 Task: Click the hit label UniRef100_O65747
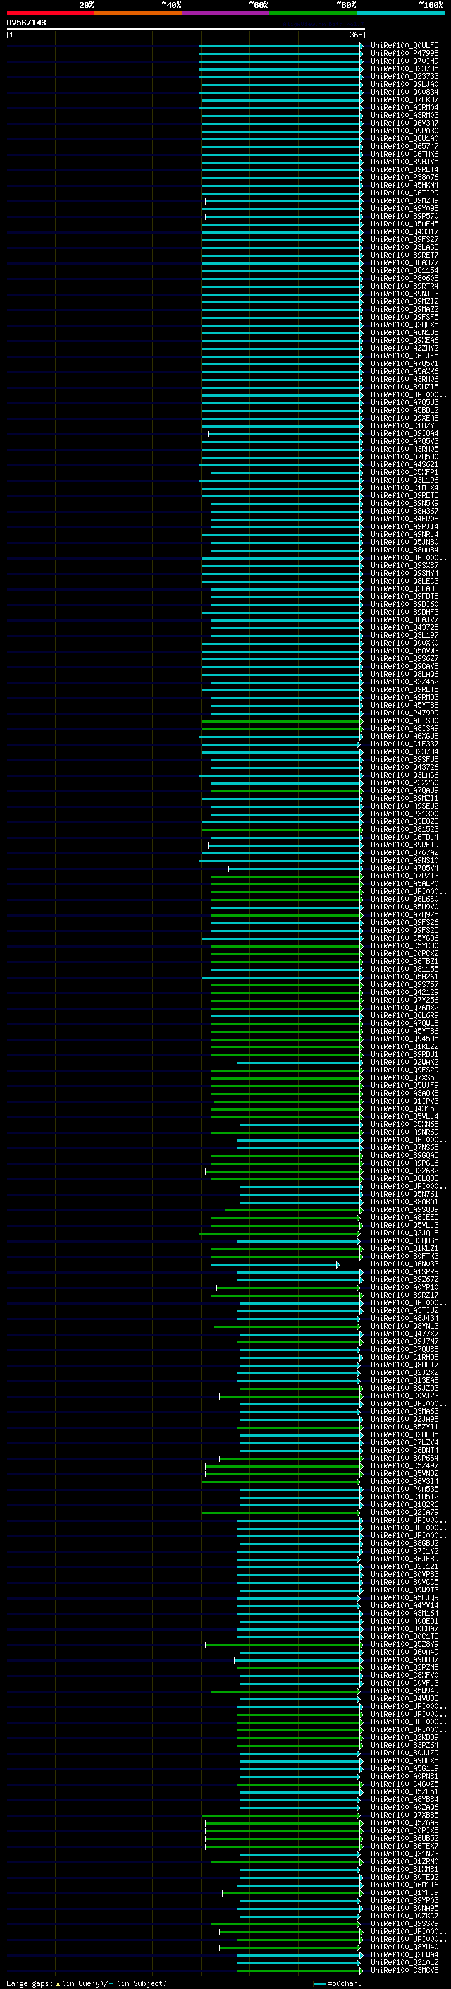point(404,146)
